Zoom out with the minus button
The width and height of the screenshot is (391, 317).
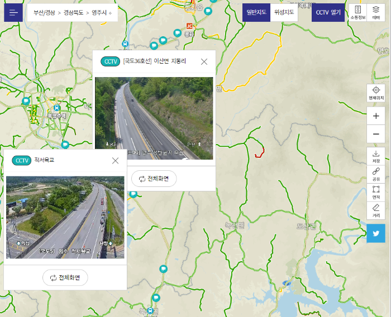(376, 134)
